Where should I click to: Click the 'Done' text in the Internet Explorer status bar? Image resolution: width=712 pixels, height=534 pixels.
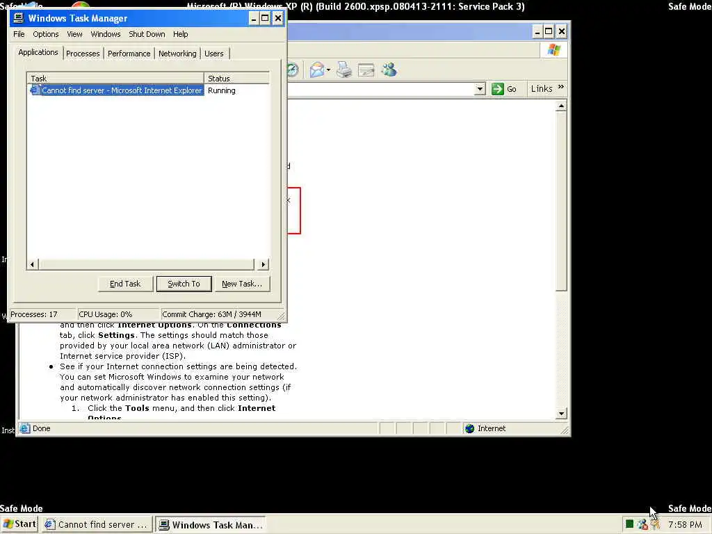point(41,428)
